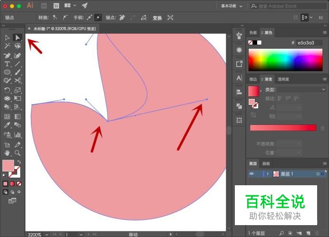Edit hex color field e5a3a3
The height and width of the screenshot is (237, 329).
(310, 43)
